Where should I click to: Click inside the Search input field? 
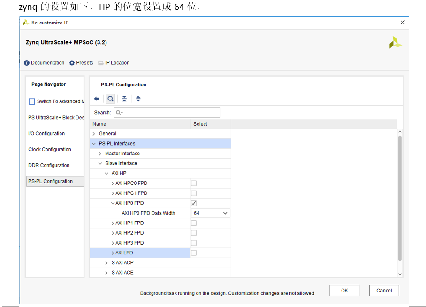(x=167, y=112)
